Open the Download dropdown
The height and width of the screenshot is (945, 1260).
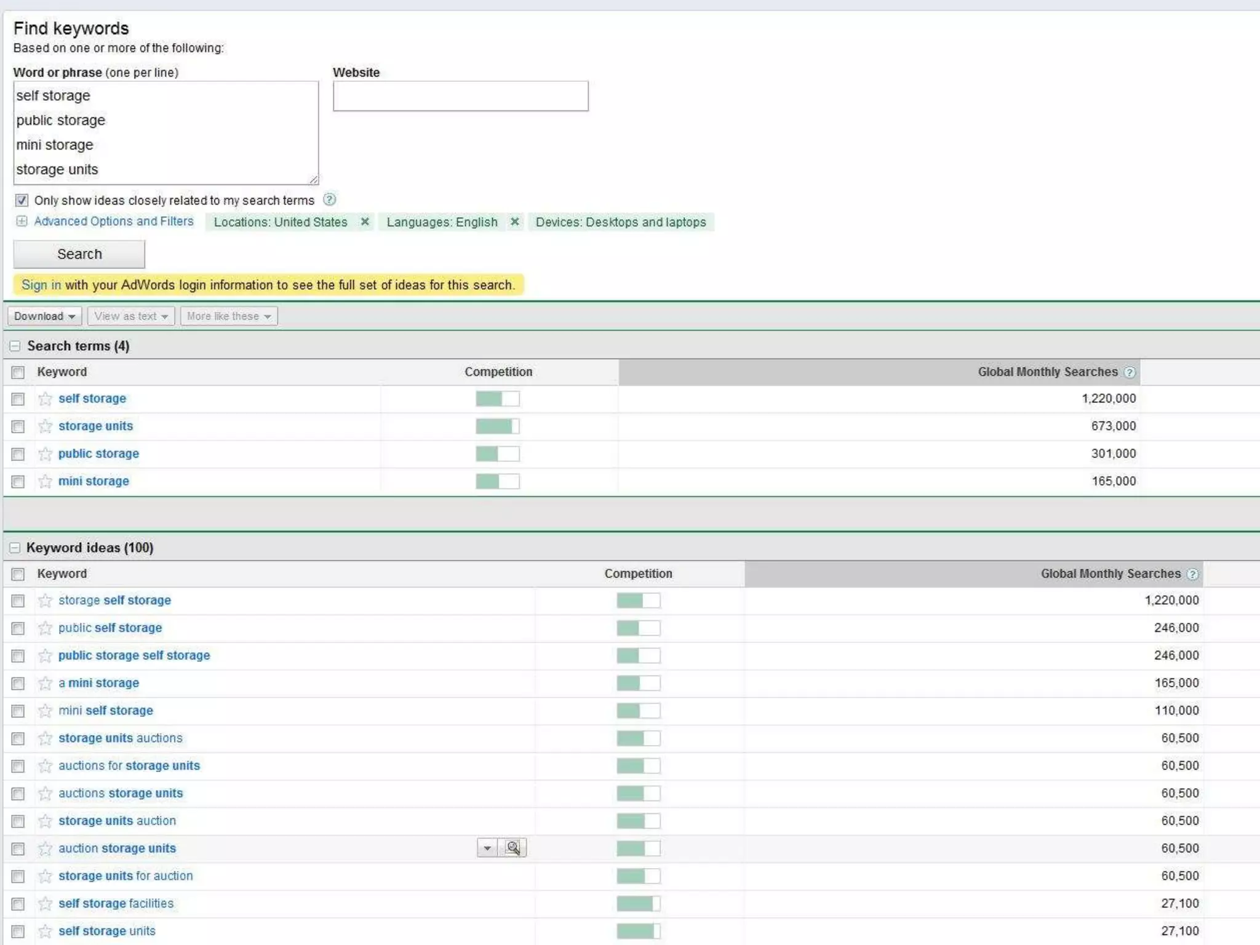click(44, 316)
